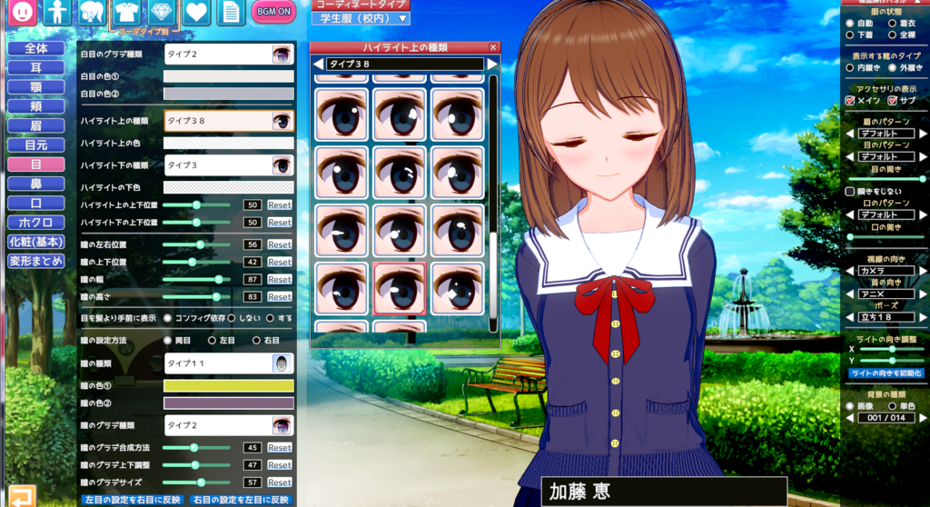Select the 変形まとめ category tab
This screenshot has height=507, width=930.
[x=36, y=261]
